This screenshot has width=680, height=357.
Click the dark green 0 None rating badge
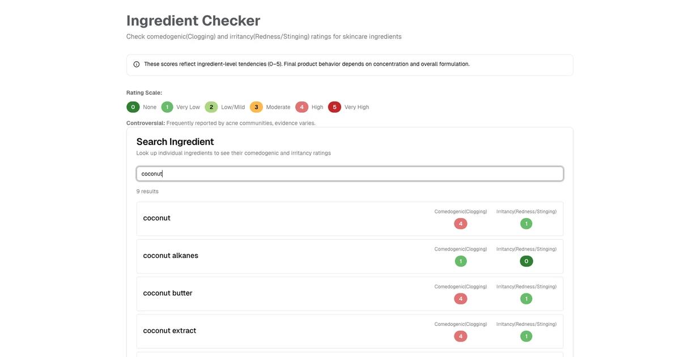(x=133, y=107)
